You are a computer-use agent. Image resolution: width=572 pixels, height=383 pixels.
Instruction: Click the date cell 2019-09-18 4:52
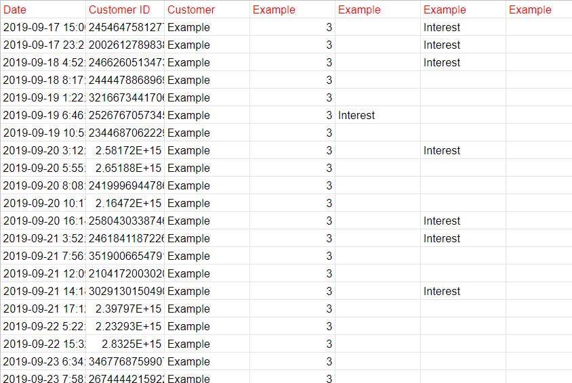[x=43, y=62]
